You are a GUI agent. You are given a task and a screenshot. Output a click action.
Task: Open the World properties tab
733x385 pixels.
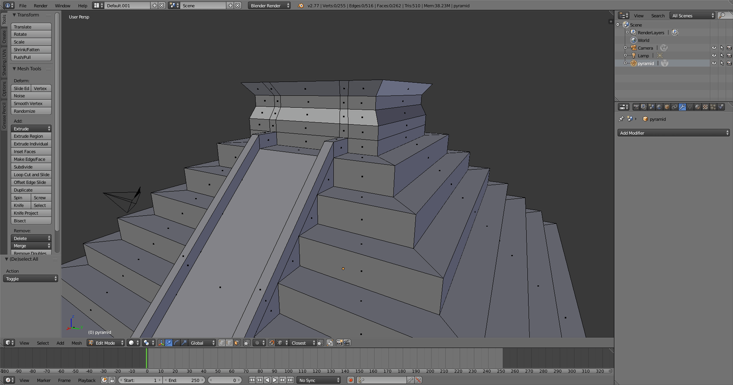tap(659, 107)
